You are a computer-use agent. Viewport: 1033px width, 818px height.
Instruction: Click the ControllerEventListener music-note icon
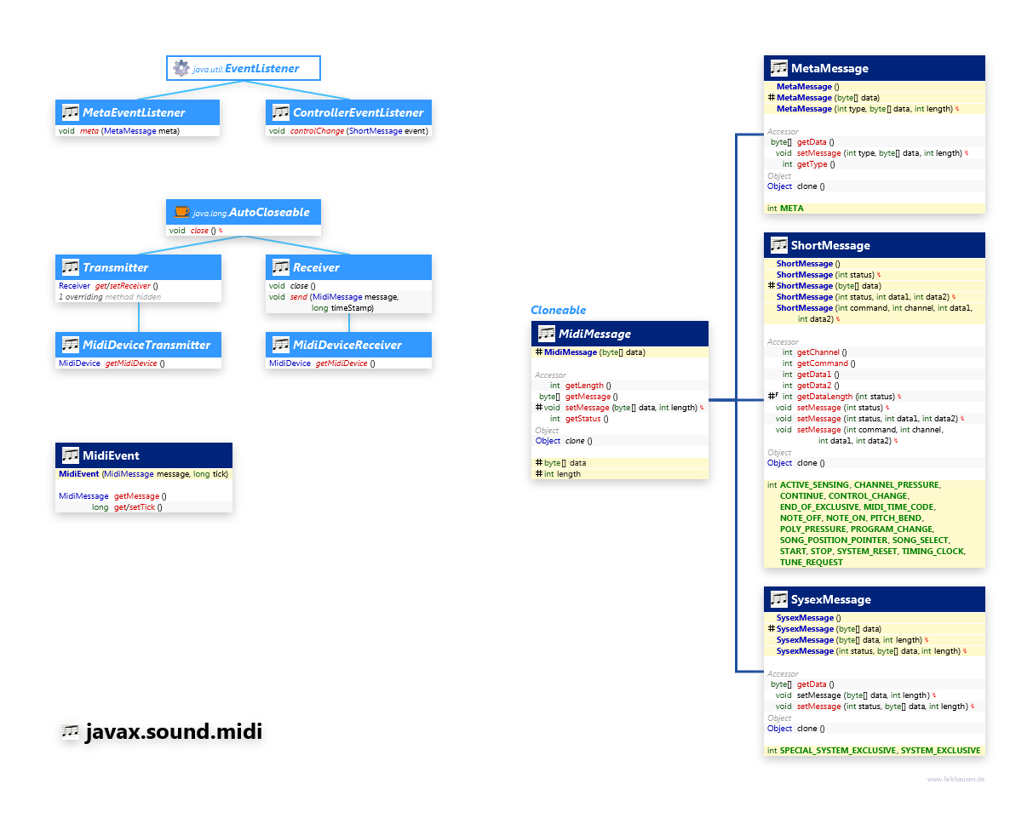point(280,112)
